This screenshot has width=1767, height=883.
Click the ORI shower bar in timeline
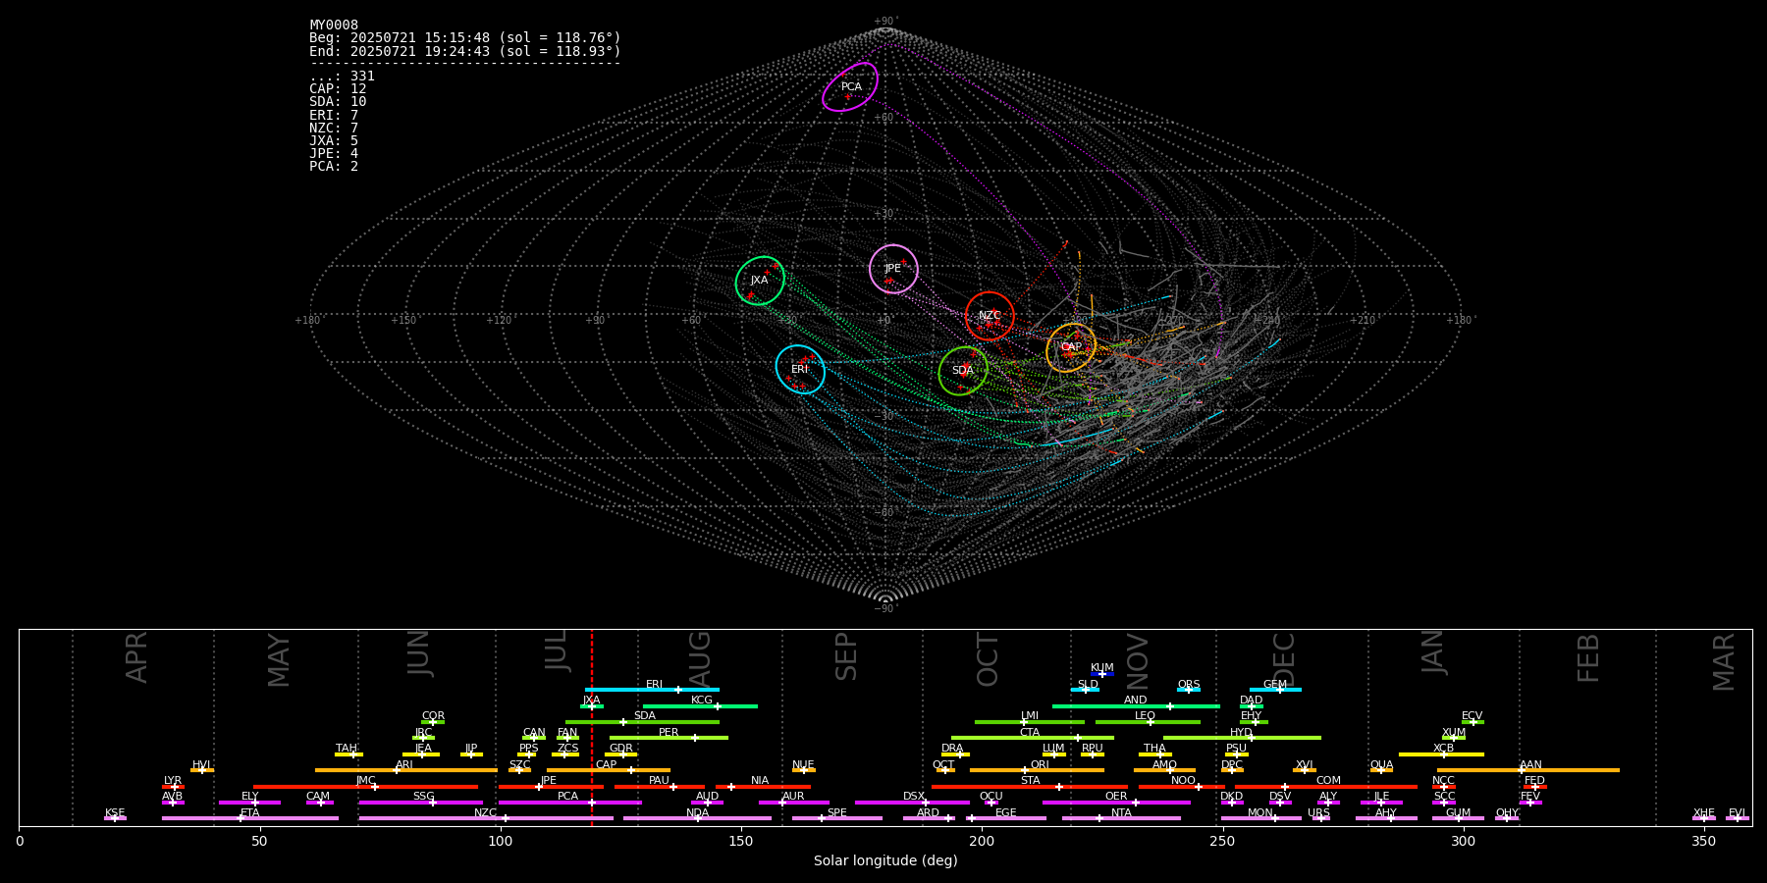coord(1037,770)
